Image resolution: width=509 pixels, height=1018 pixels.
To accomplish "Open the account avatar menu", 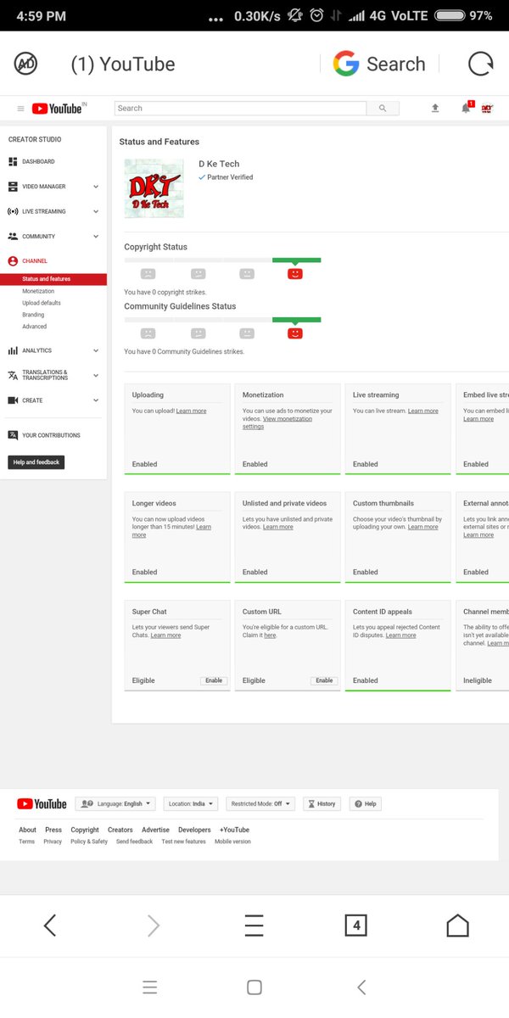I will (x=488, y=109).
